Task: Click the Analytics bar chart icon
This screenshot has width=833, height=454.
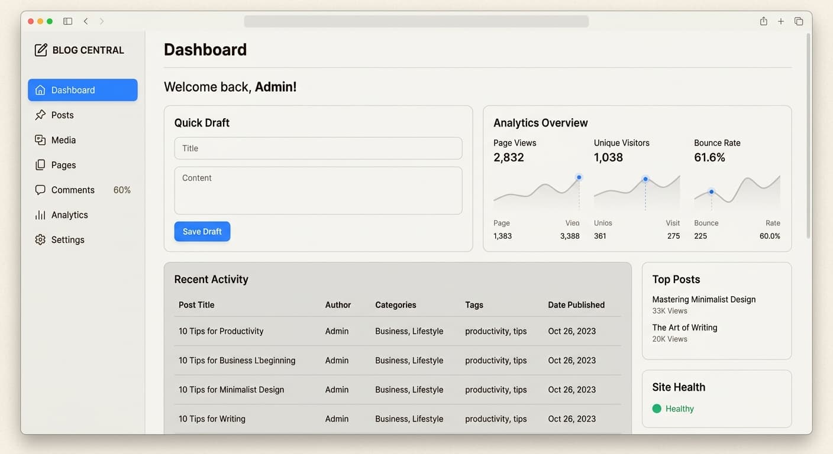Action: coord(40,215)
